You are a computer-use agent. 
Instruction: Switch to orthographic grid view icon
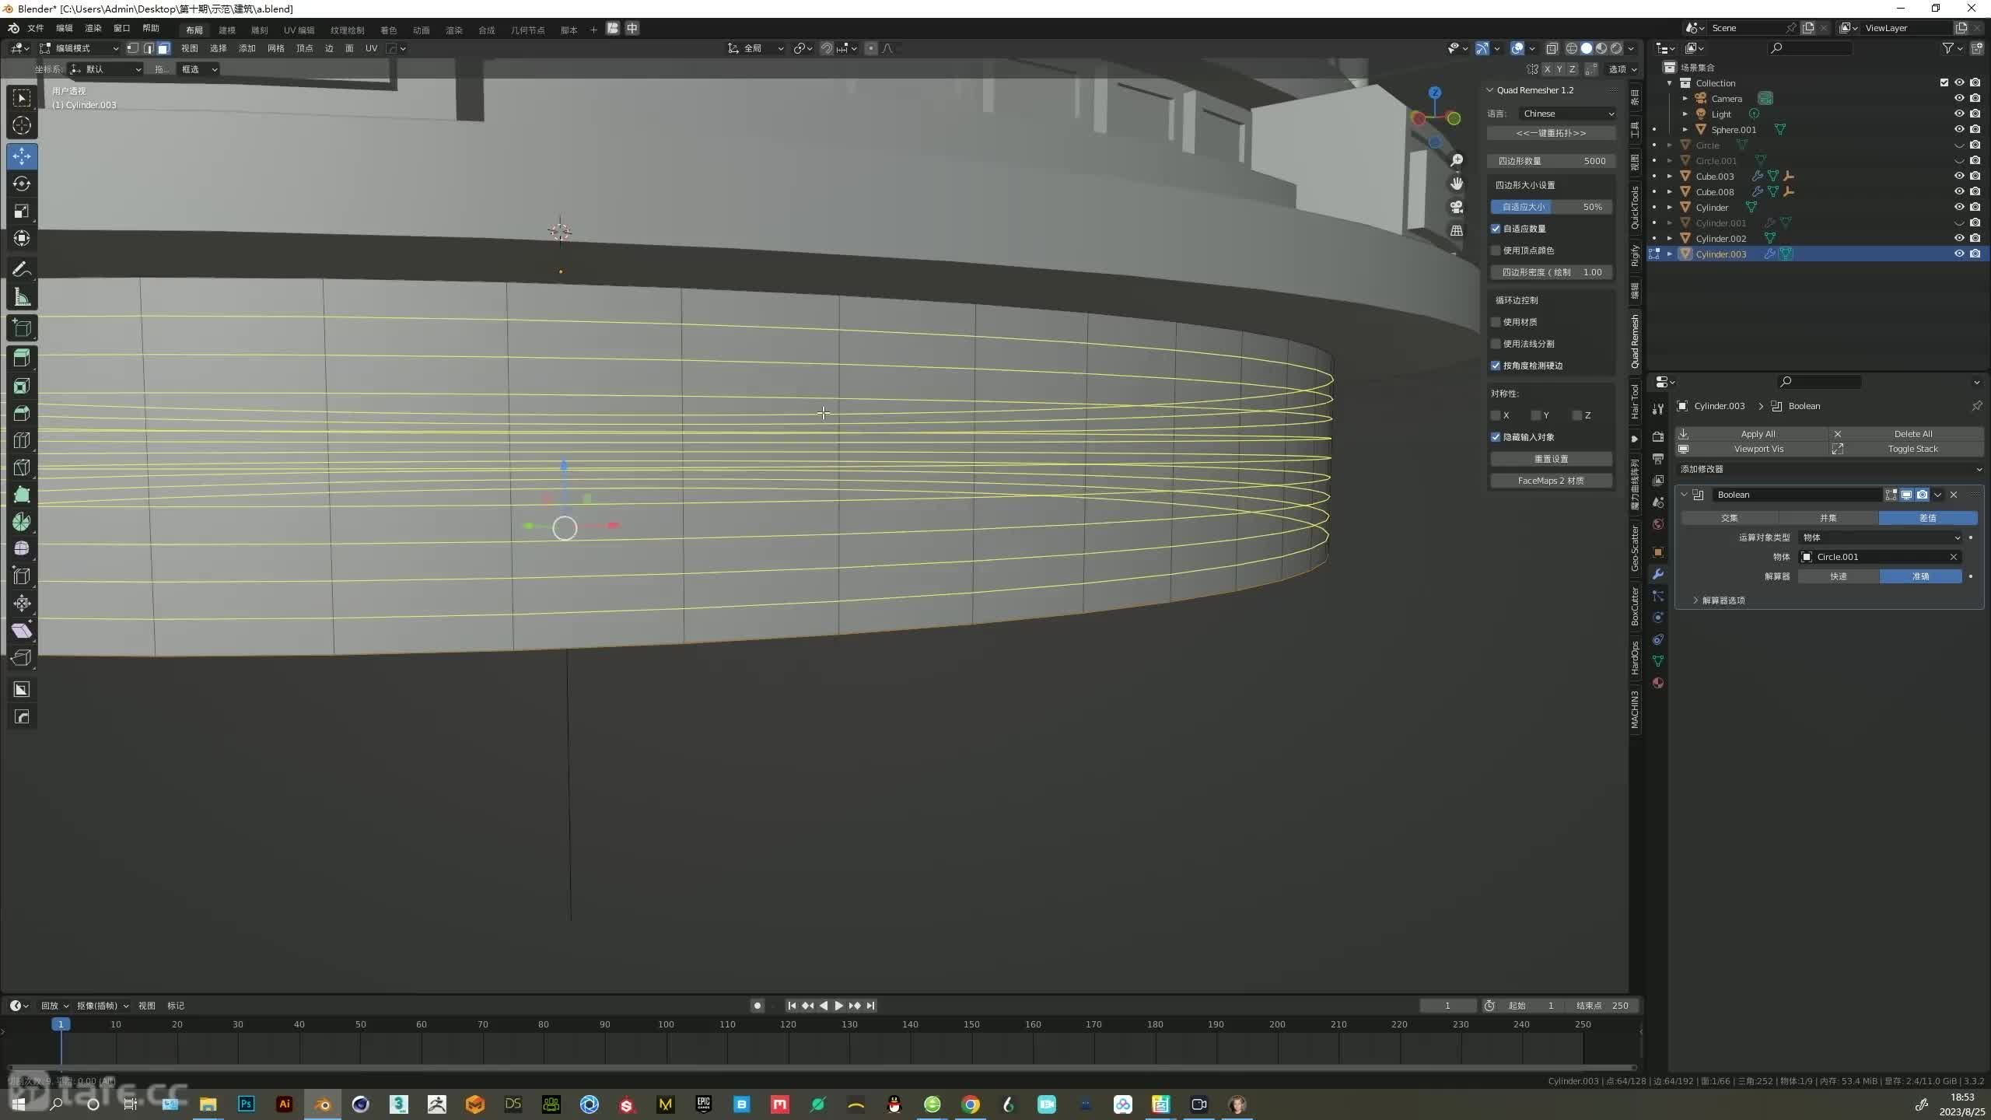pos(1457,231)
